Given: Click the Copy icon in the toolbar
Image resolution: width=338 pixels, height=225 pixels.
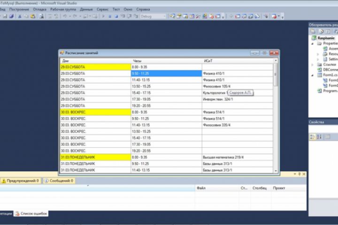Looking at the screenshot, I should click(26, 16).
